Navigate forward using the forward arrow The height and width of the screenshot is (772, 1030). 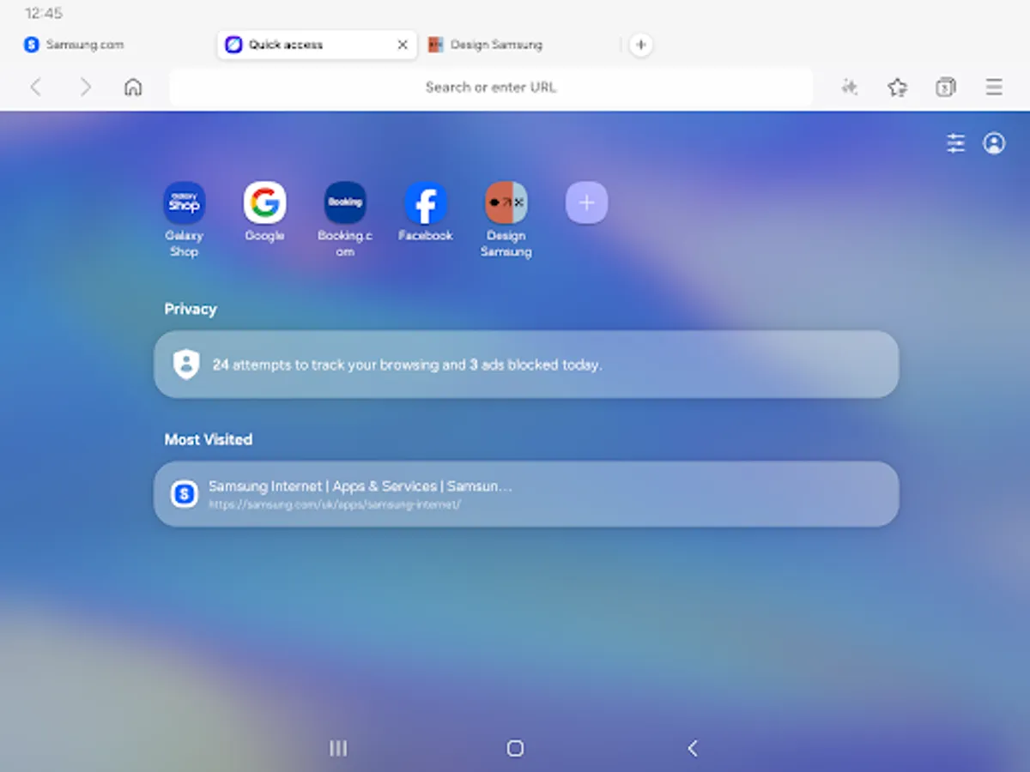coord(85,87)
